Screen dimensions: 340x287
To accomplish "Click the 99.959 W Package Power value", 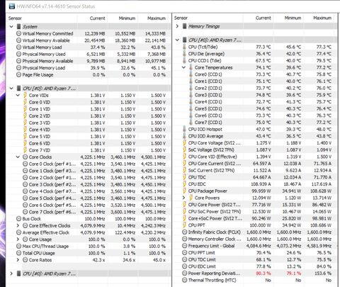I will pos(261,191).
